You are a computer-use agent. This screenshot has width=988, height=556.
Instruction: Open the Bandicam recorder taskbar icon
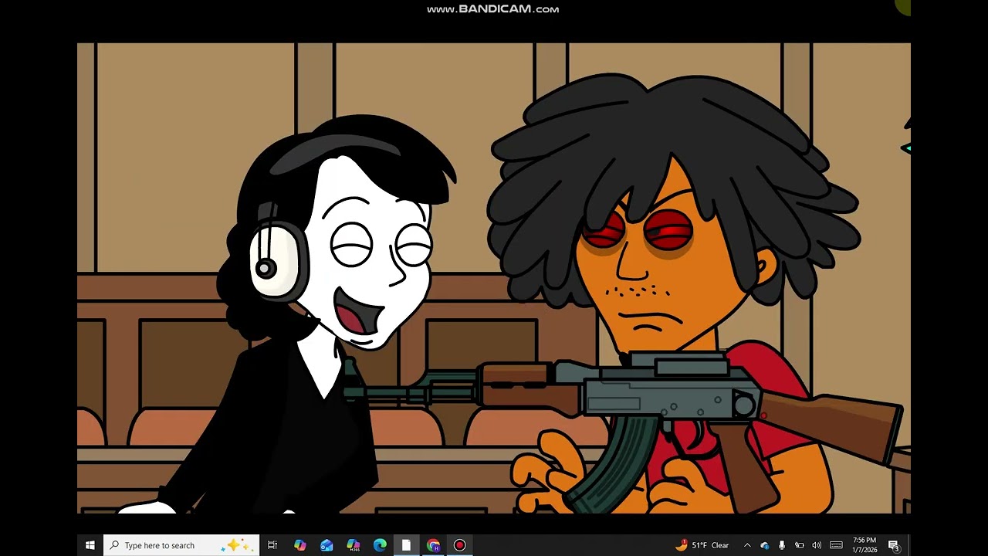(x=460, y=545)
